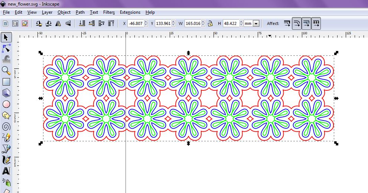
Task: Click the X coordinate field -46.807
Action: pyautogui.click(x=136, y=23)
